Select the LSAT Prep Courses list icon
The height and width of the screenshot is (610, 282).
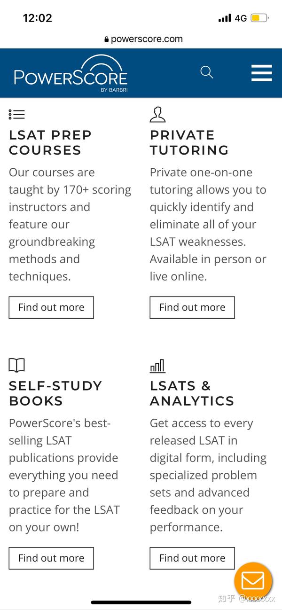coord(16,114)
